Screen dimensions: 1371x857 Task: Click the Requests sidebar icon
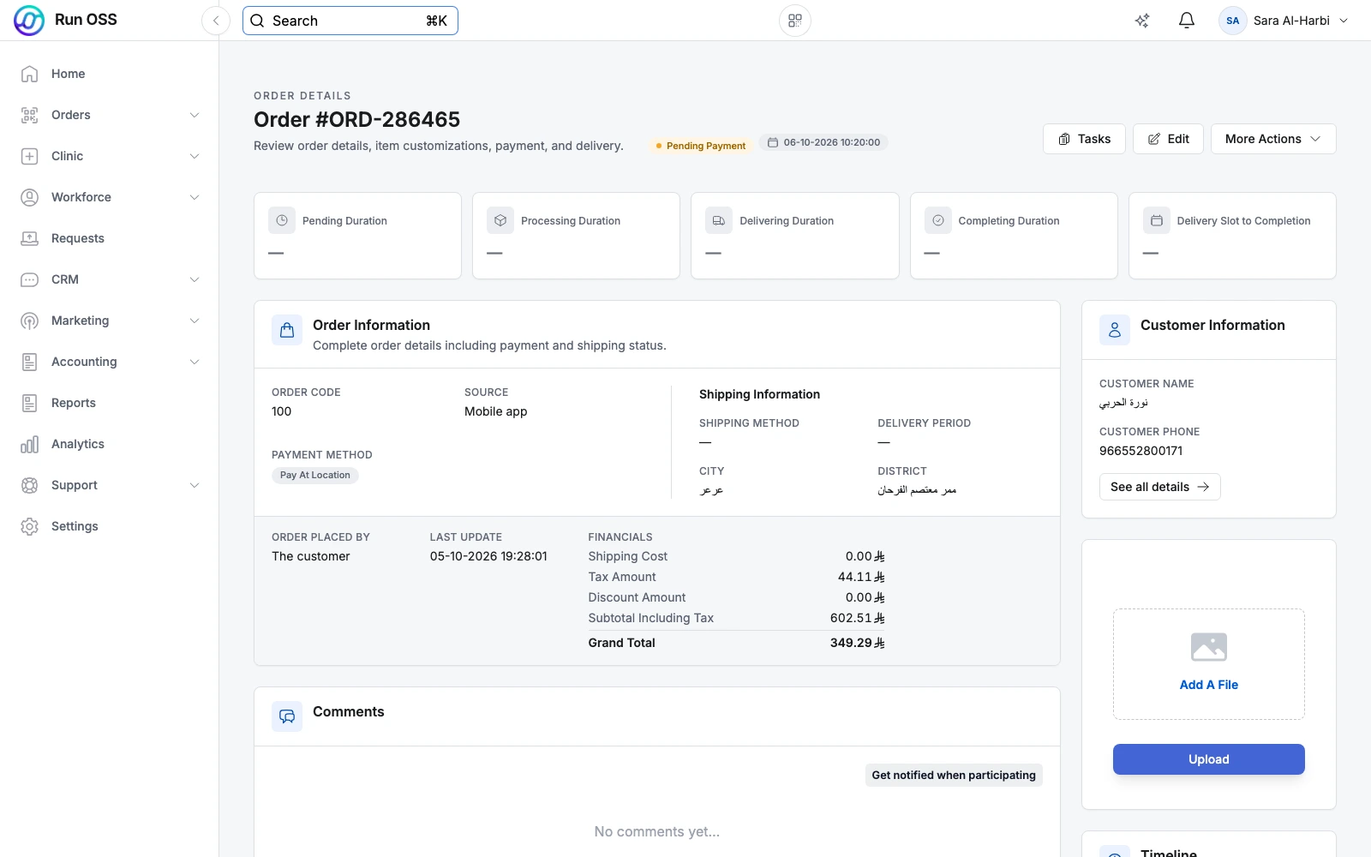click(29, 238)
